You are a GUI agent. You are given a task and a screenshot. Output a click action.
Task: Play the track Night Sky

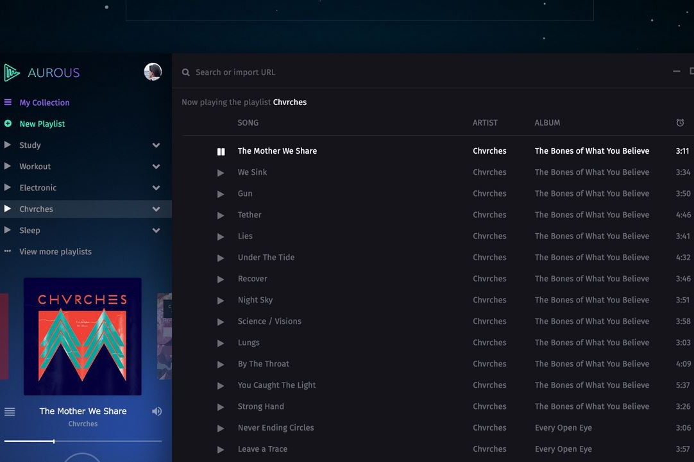(x=221, y=300)
